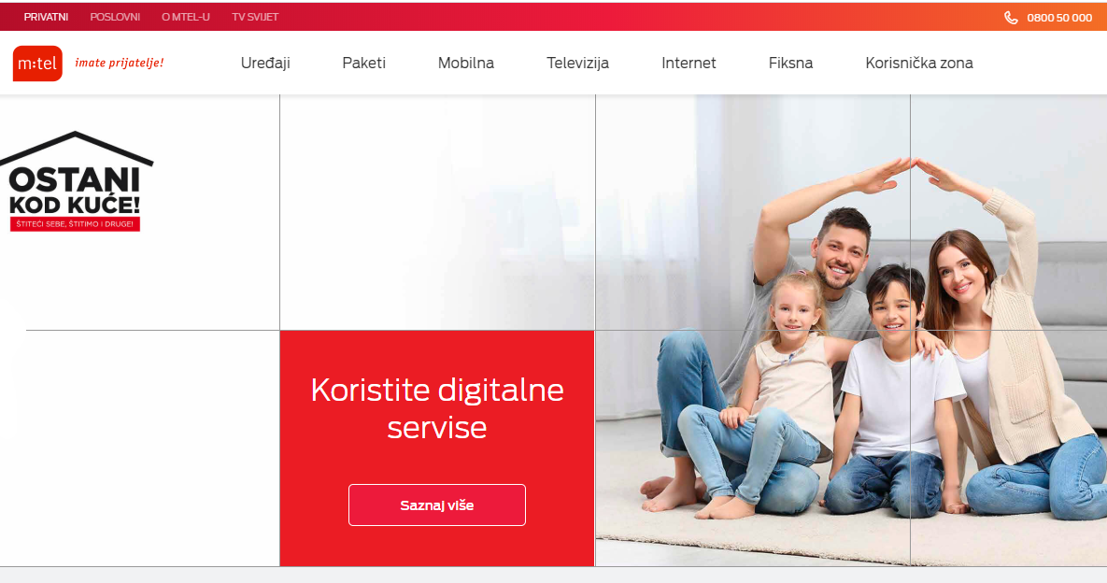Click the Saznaj više button
This screenshot has height=583, width=1107.
click(x=437, y=505)
